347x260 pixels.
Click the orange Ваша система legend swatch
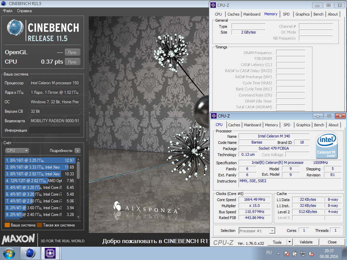[7, 225]
